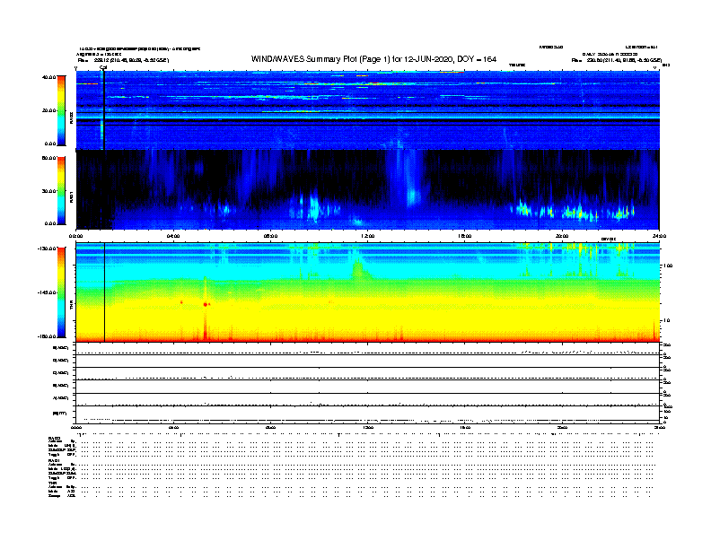Click the Cal marker above the RAD2 spectrogram
This screenshot has width=711, height=549.
(103, 67)
